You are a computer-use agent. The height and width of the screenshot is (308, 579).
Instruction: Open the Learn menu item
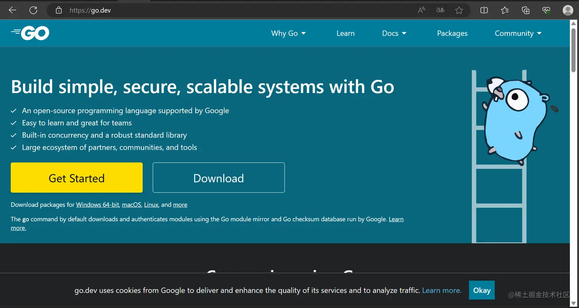click(x=345, y=33)
